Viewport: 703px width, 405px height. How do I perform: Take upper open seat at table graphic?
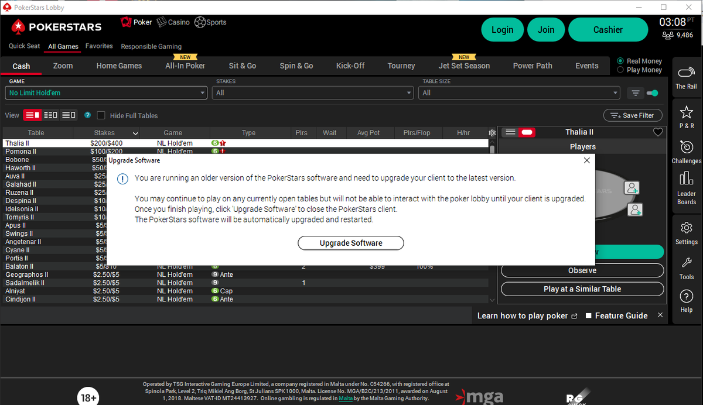click(x=632, y=188)
